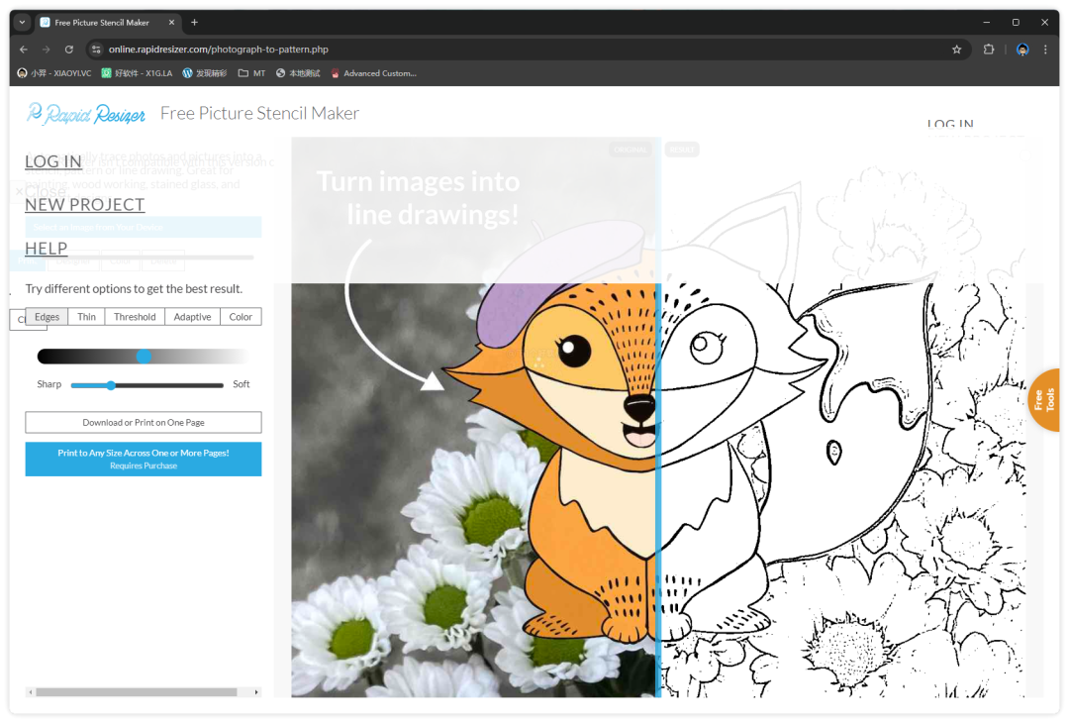Open the orange Free Tools side tab
Viewport: 1069px width, 723px height.
1044,400
